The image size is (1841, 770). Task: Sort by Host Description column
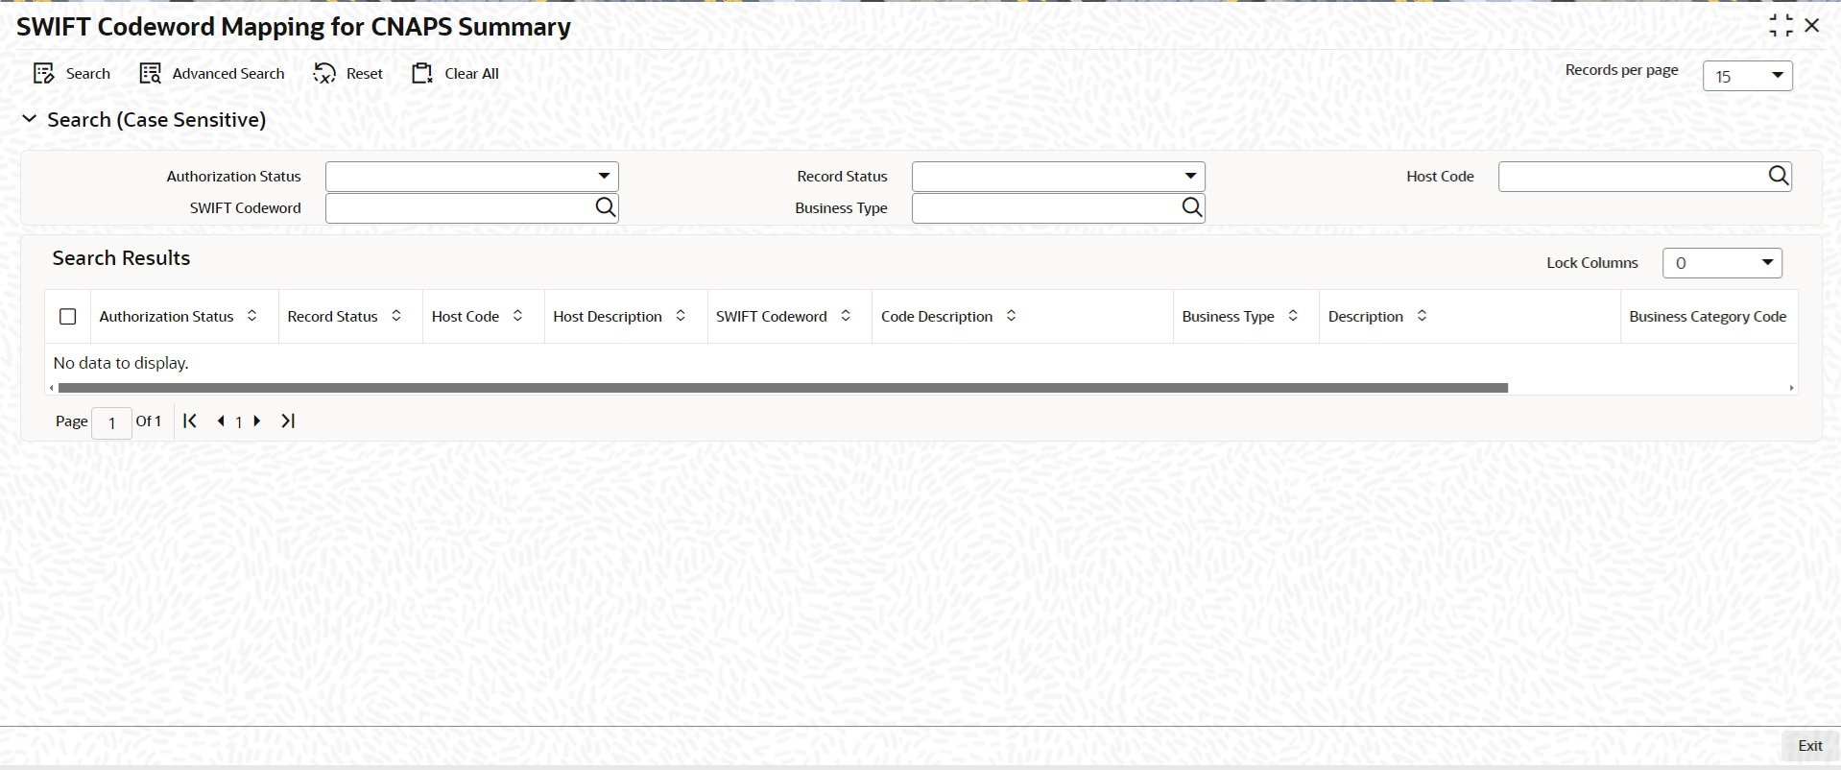click(x=681, y=316)
